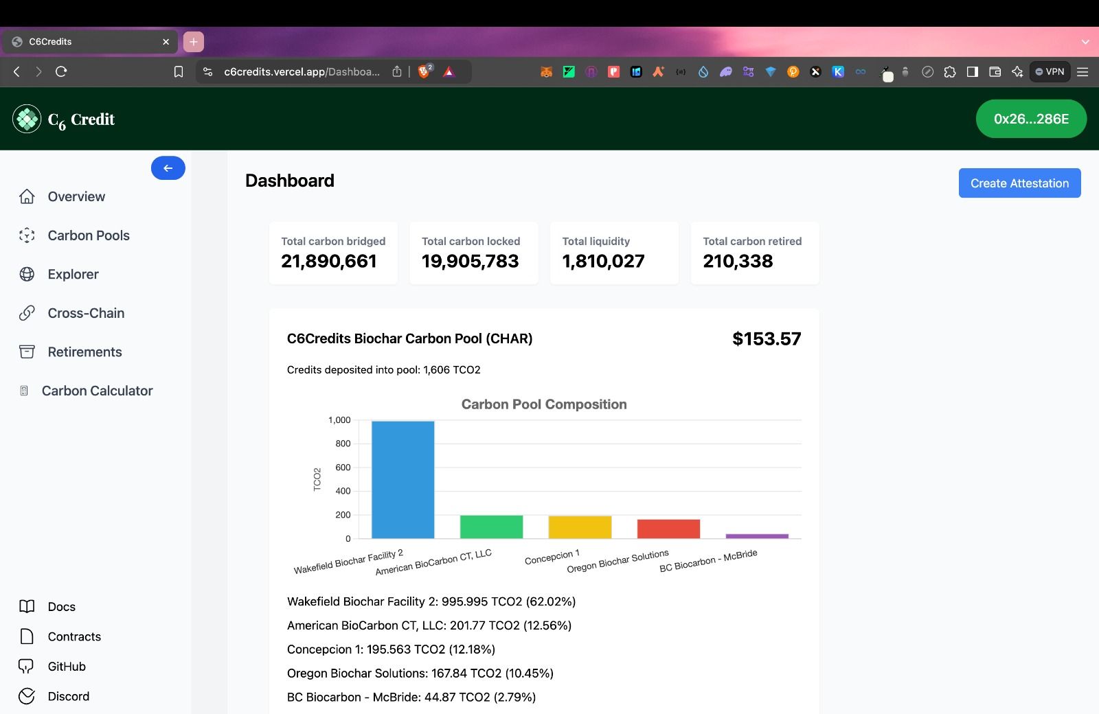
Task: Toggle the VPN button
Action: point(1050,71)
